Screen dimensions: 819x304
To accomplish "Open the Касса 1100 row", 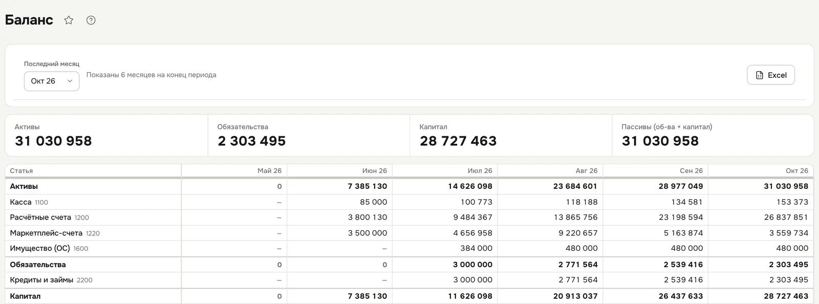I will pos(409,202).
